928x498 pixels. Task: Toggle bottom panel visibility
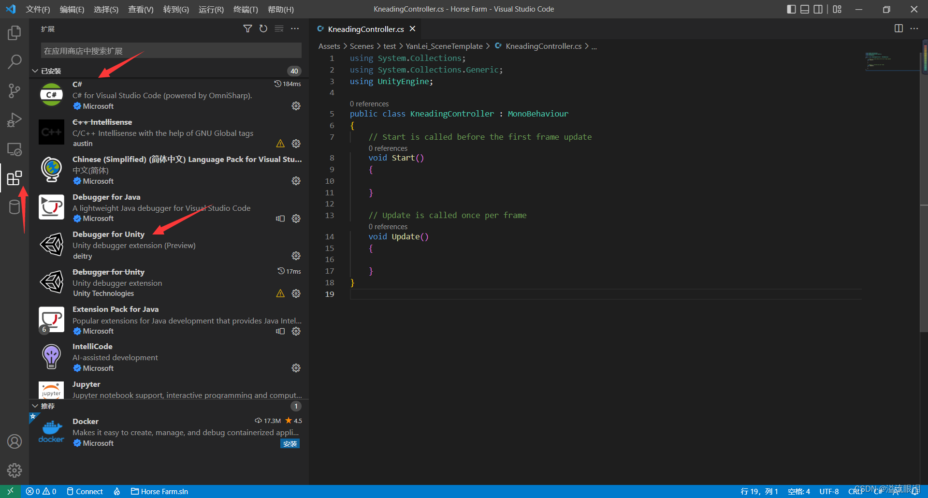tap(805, 9)
